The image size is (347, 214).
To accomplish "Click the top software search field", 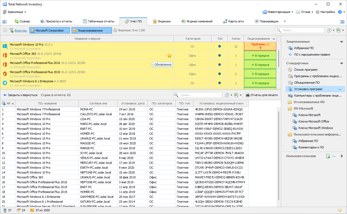I will pos(300,30).
